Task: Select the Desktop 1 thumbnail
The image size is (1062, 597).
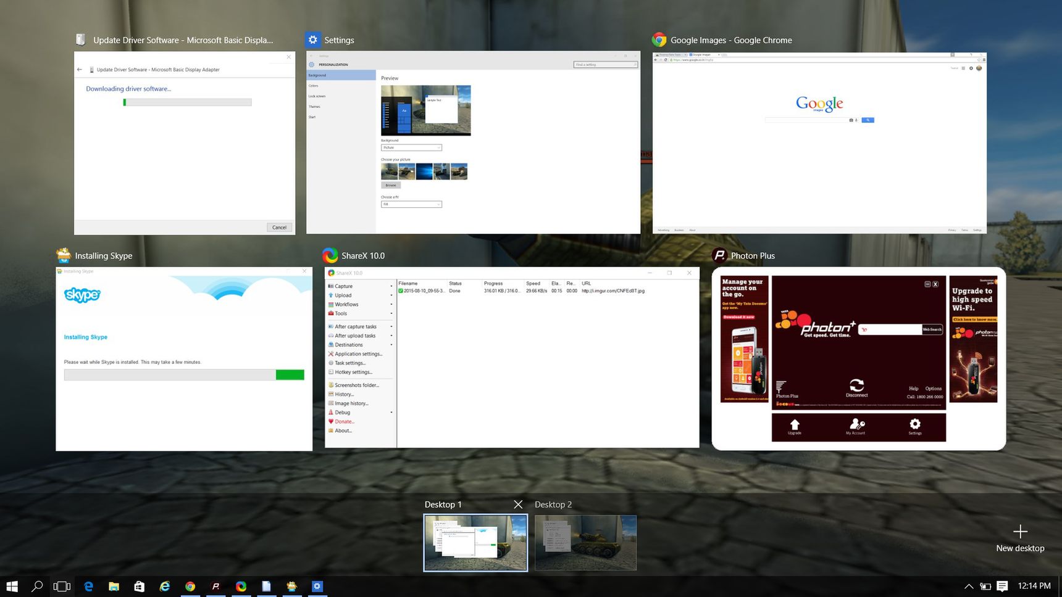Action: click(475, 543)
